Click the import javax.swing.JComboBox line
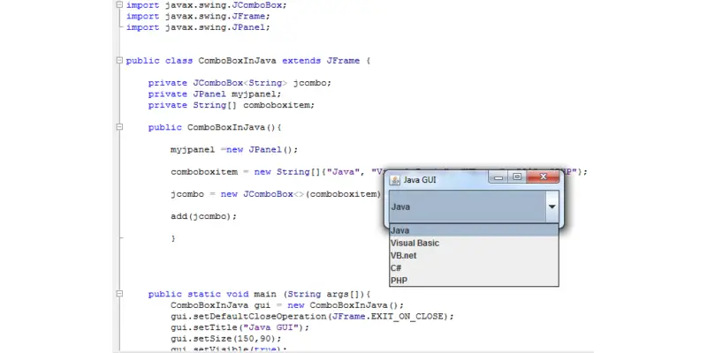 [206, 5]
